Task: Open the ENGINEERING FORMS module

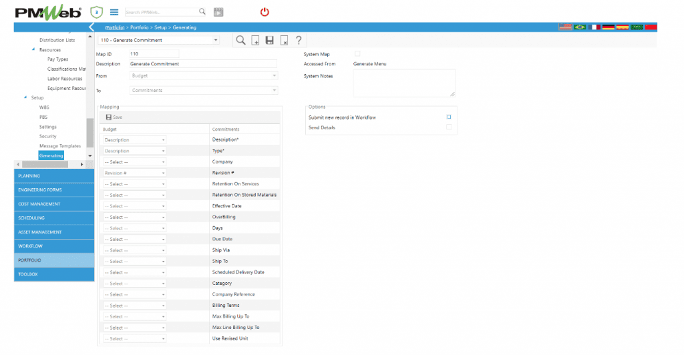Action: (54, 190)
